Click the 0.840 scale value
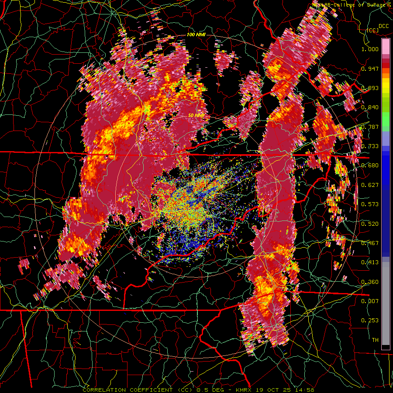The width and height of the screenshot is (393, 393). coord(370,107)
